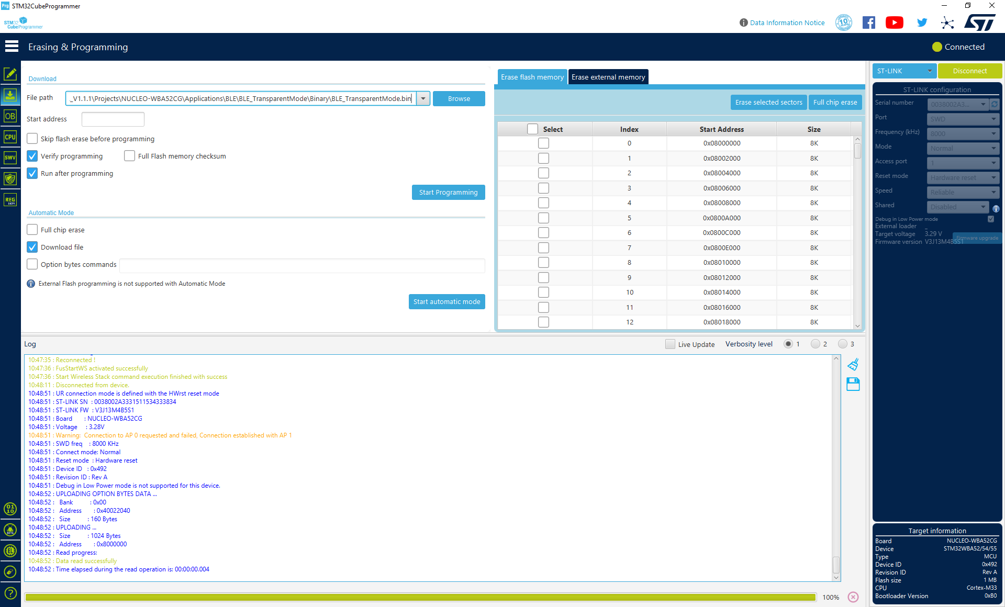Click the Start Programming button

coord(448,192)
